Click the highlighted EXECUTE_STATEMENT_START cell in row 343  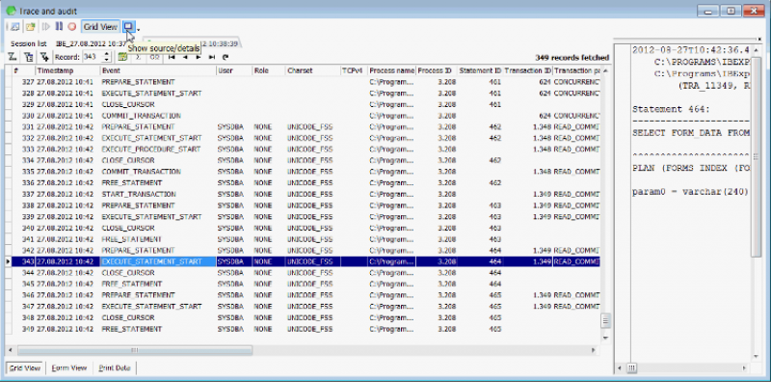[158, 261]
